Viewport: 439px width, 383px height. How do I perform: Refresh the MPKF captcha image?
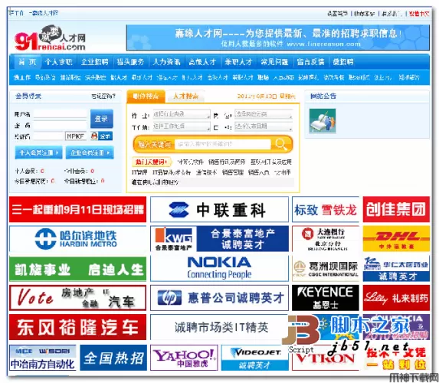[76, 136]
